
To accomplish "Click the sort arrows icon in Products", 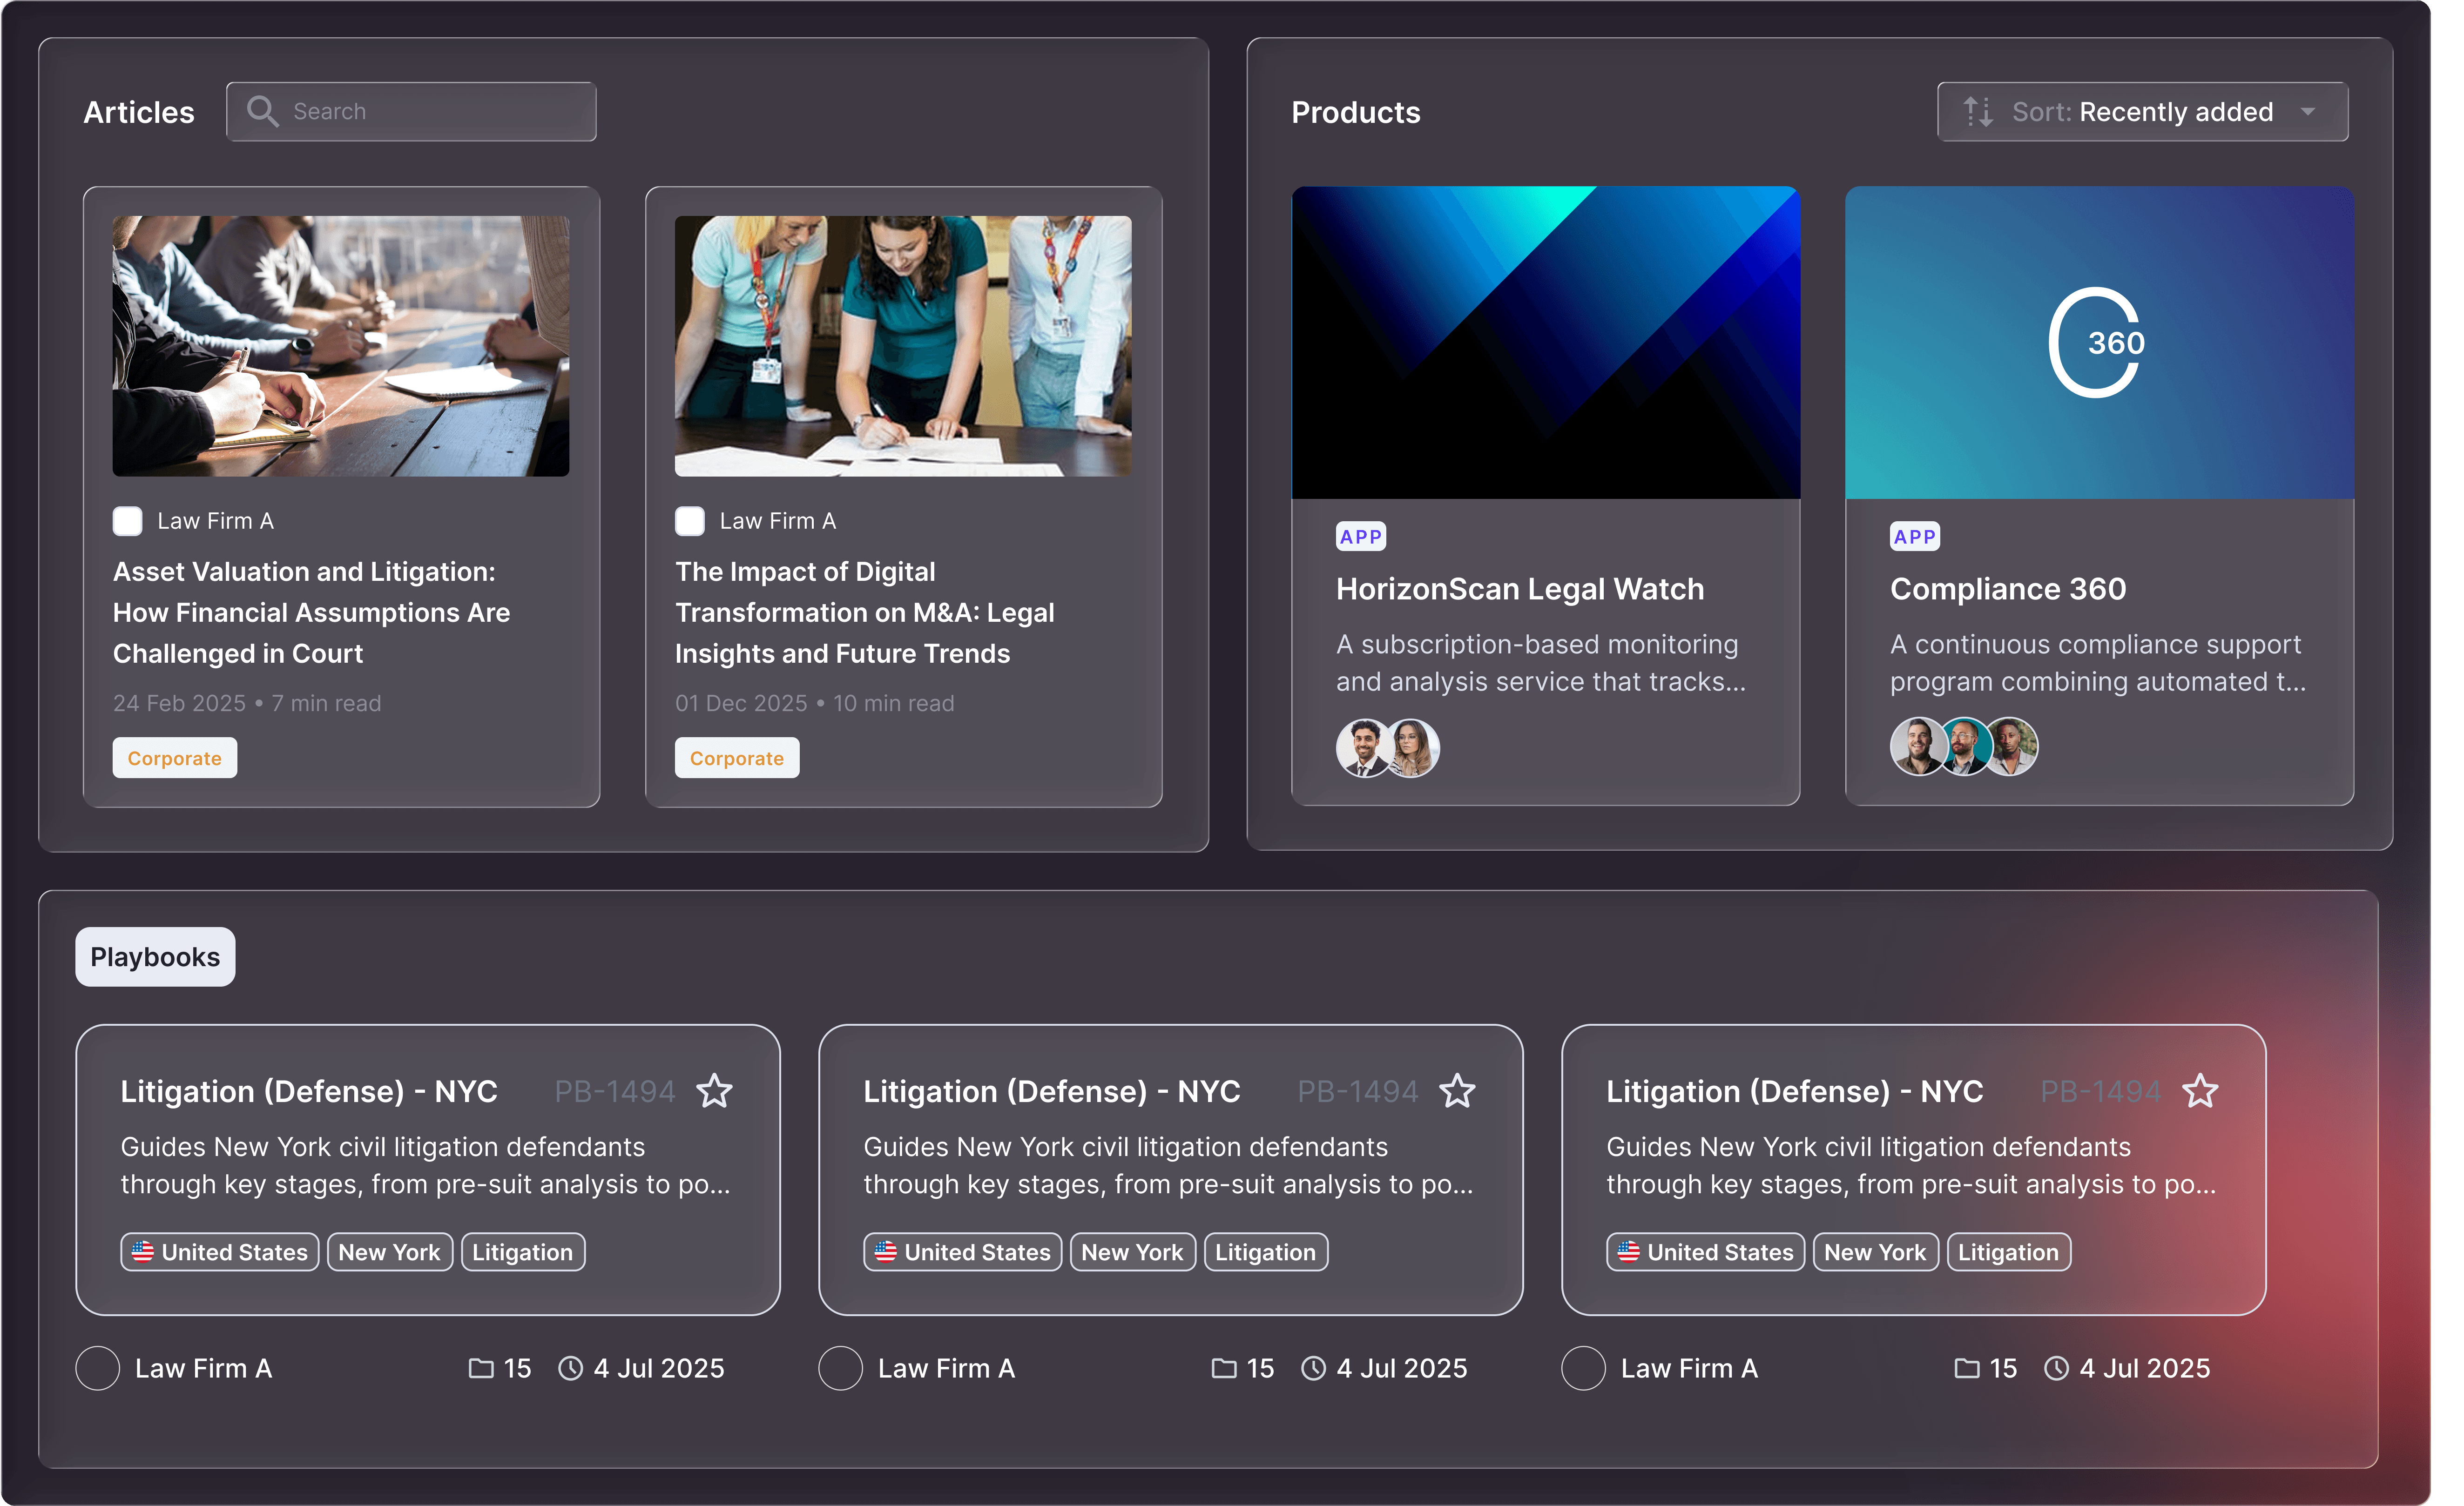I will [1977, 112].
